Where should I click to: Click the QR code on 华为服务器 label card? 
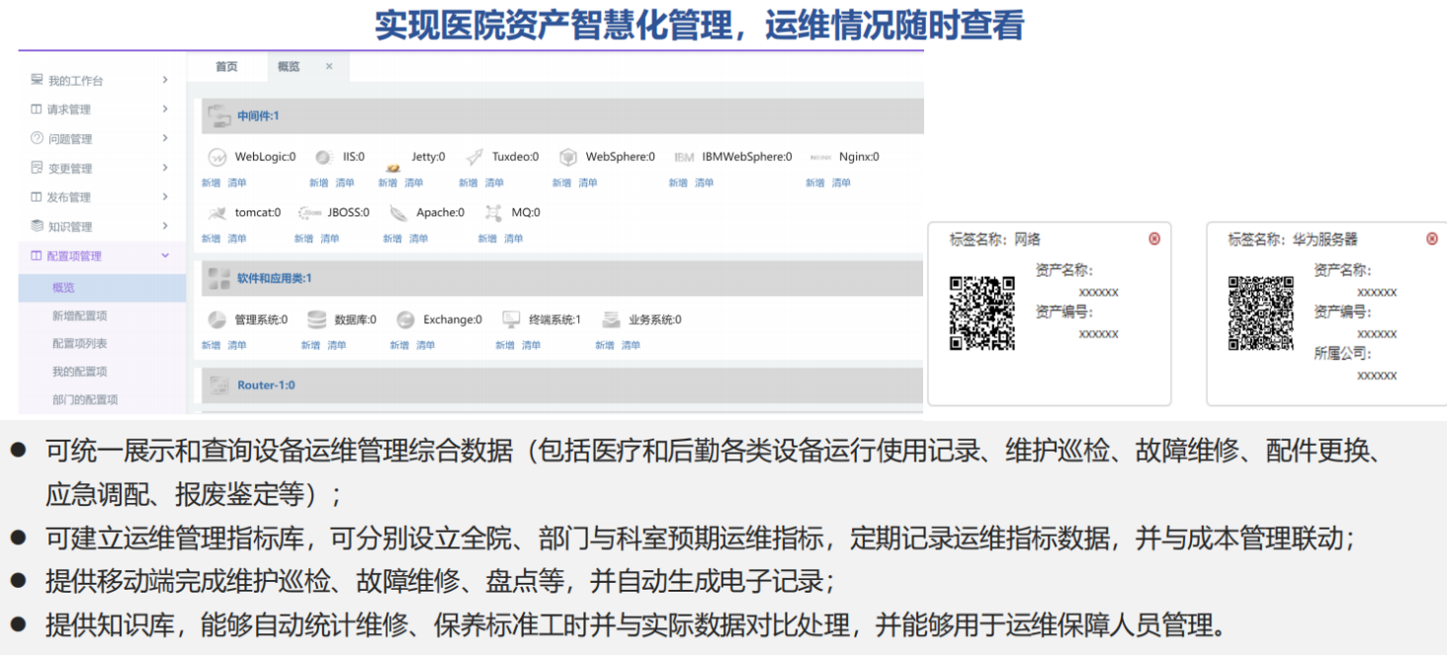[x=1261, y=313]
